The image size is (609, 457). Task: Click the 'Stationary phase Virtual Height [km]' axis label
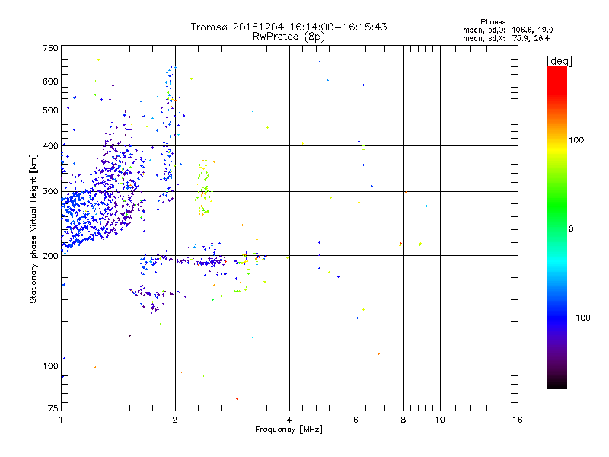(x=33, y=228)
